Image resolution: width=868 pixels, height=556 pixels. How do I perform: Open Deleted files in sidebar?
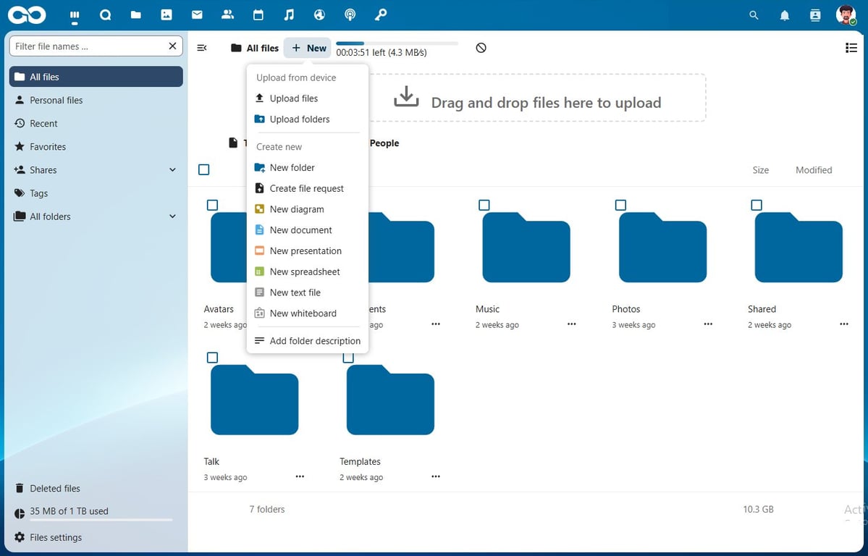click(96, 489)
